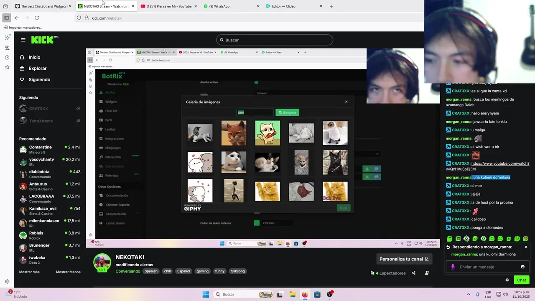Open recommended channel yosoychanty

pos(50,162)
